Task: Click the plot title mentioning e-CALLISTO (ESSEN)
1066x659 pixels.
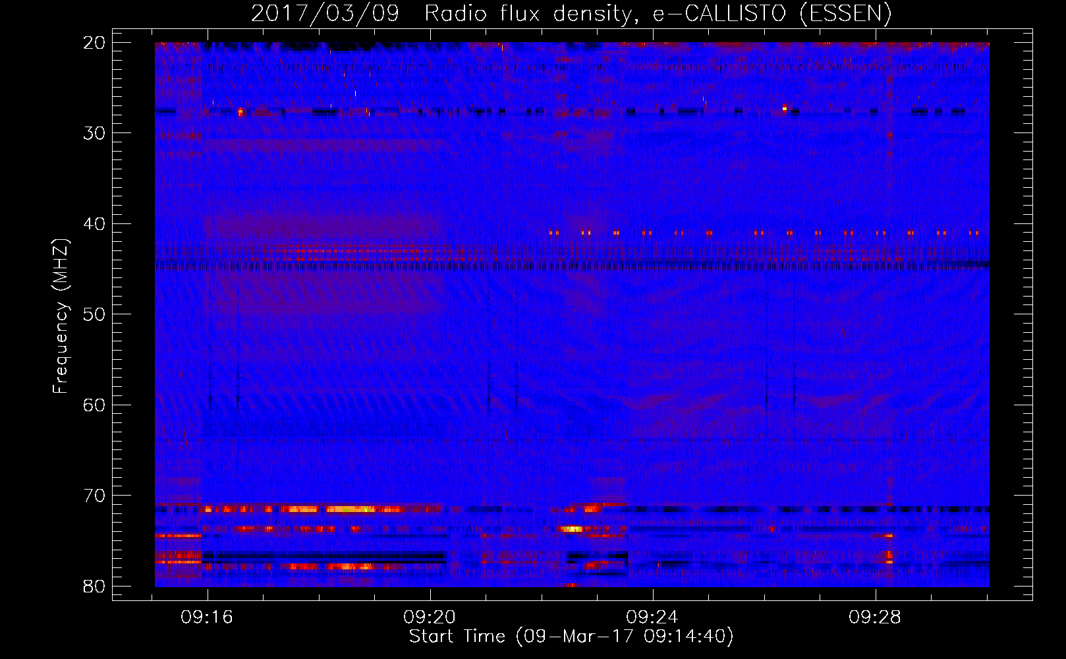Action: (x=571, y=13)
